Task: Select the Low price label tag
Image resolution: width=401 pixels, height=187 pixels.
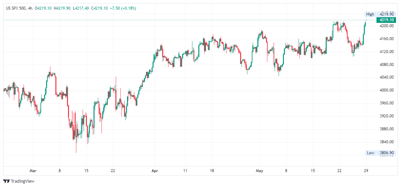Action: pos(370,153)
